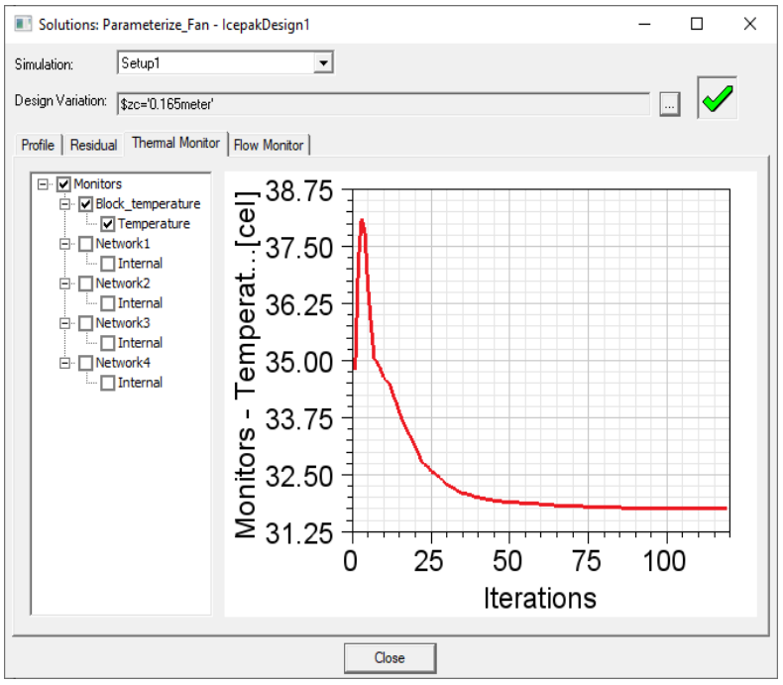Image resolution: width=783 pixels, height=685 pixels.
Task: Click the Close button at the bottom
Action: (390, 657)
